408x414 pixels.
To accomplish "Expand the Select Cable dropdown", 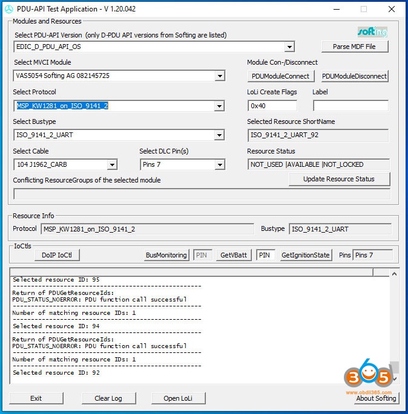I will tap(112, 164).
